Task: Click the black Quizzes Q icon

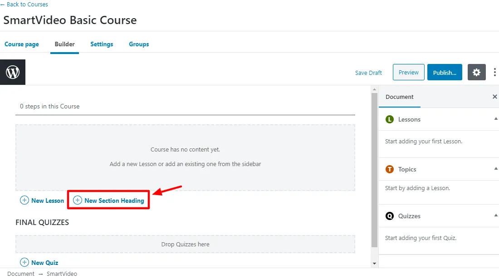Action: click(390, 216)
